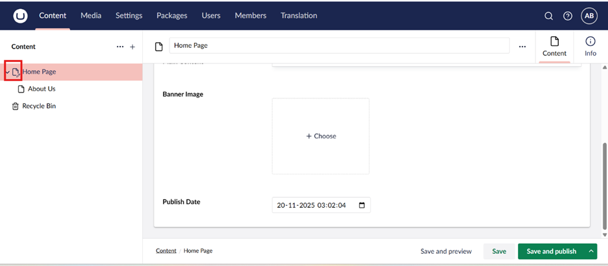
Task: Click Save and preview
Action: click(x=446, y=251)
